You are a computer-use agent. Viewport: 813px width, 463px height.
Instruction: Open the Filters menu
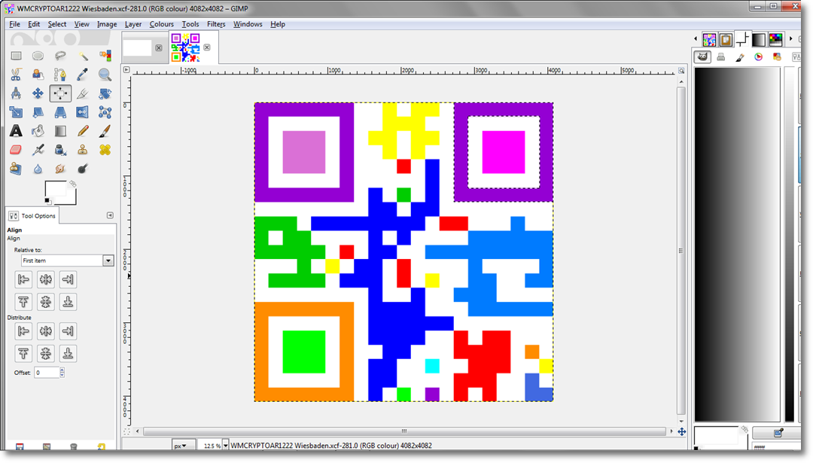point(216,24)
